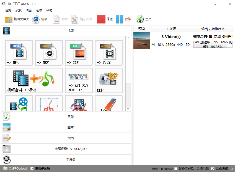Click the film reel 工具集 icon
235x172 pixels.
(7, 160)
